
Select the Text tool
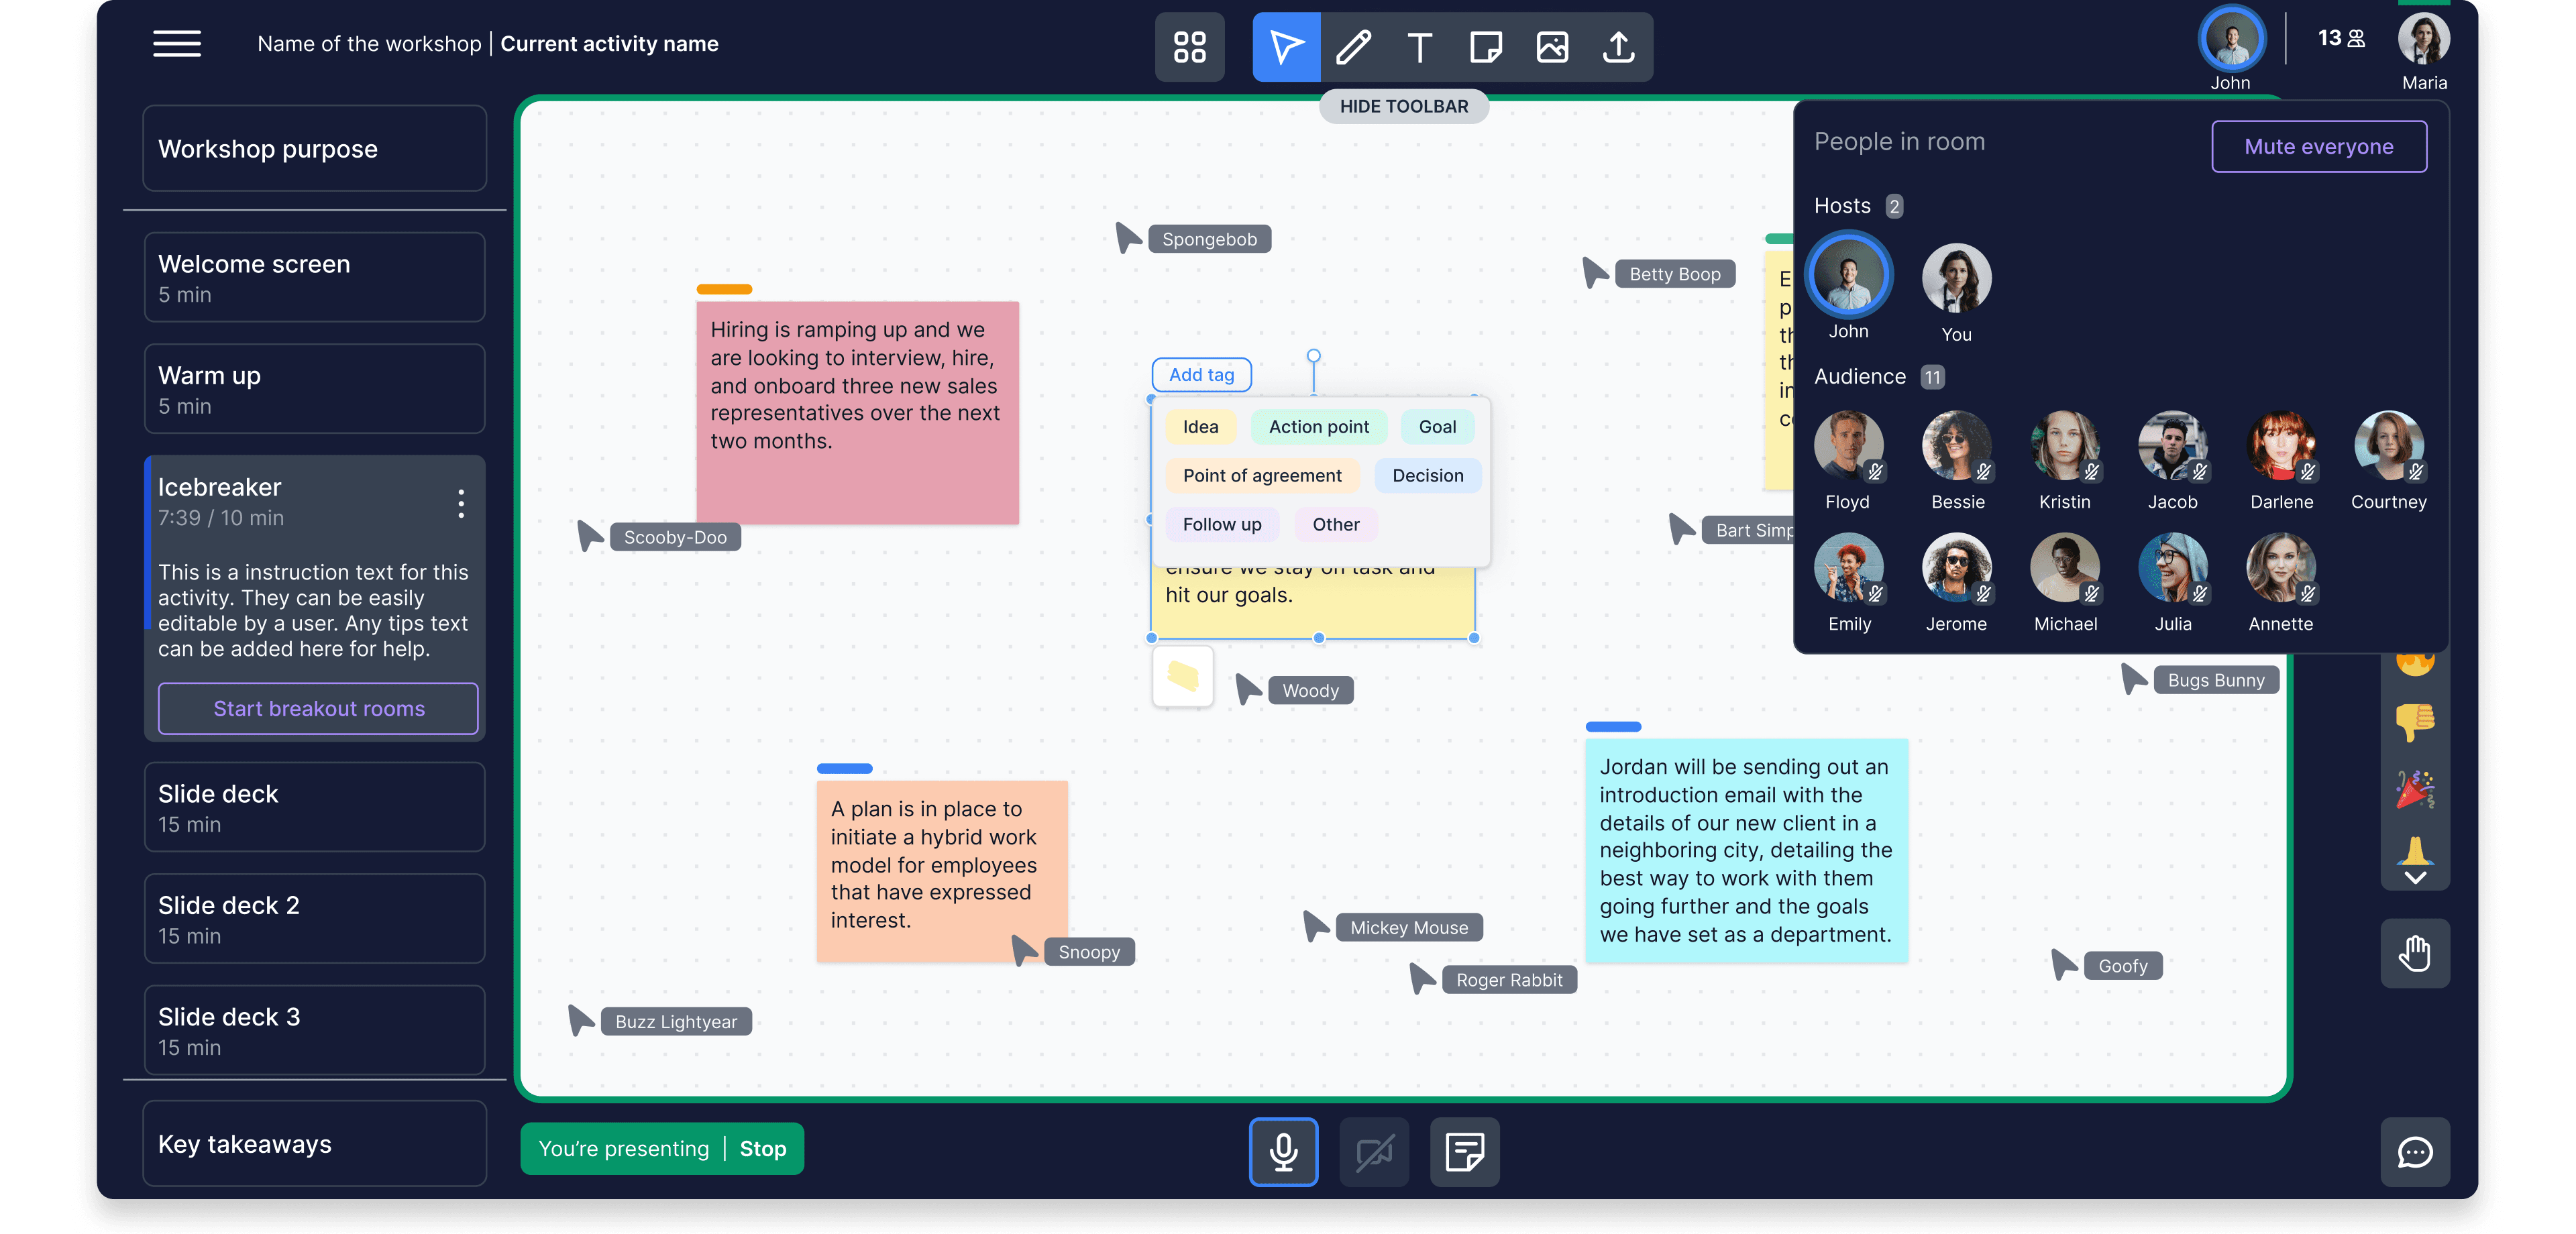tap(1419, 46)
